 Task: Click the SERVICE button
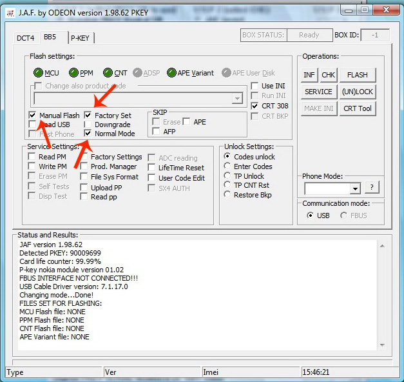(x=319, y=92)
